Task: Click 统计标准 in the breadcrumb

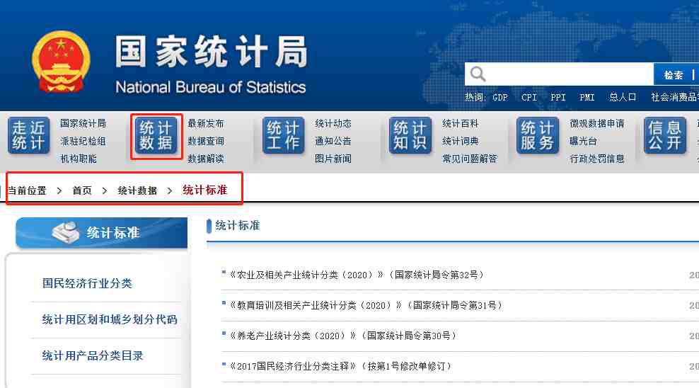Action: coord(205,190)
